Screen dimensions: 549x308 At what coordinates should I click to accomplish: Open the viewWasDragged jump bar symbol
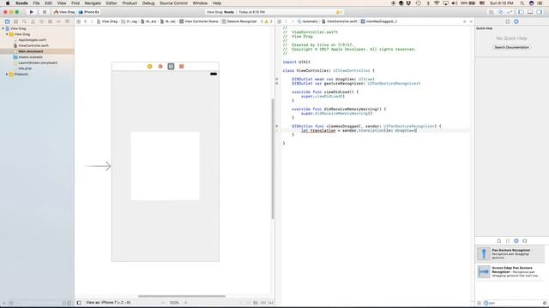pos(379,21)
